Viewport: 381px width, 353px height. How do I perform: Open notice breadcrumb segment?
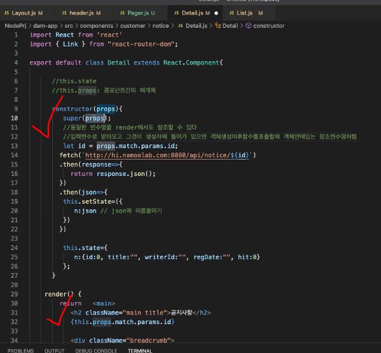(x=161, y=25)
